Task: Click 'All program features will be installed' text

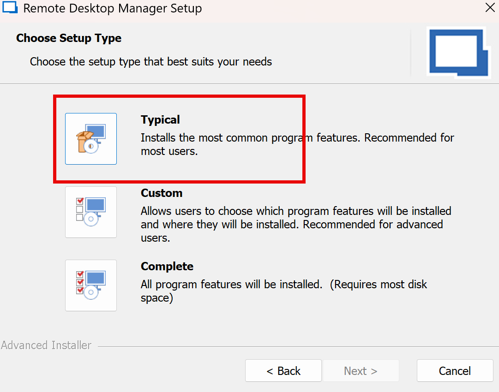Action: coord(231,285)
